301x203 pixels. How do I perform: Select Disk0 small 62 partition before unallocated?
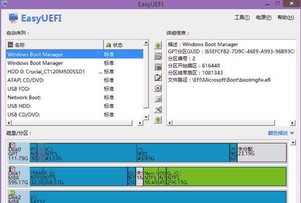click(x=234, y=153)
